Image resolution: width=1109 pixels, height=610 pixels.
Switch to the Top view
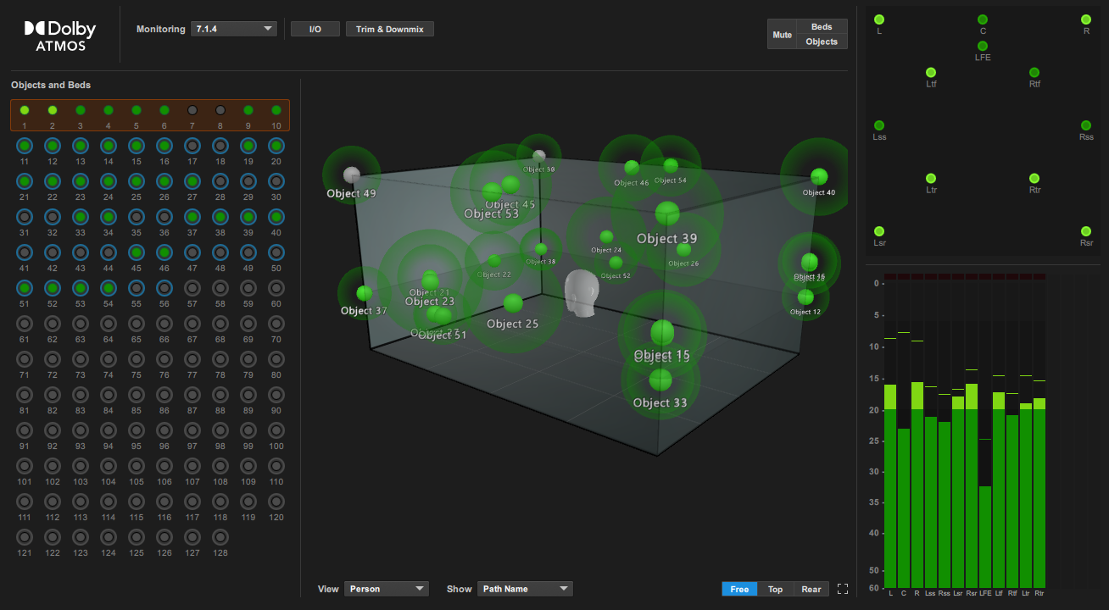tap(775, 588)
